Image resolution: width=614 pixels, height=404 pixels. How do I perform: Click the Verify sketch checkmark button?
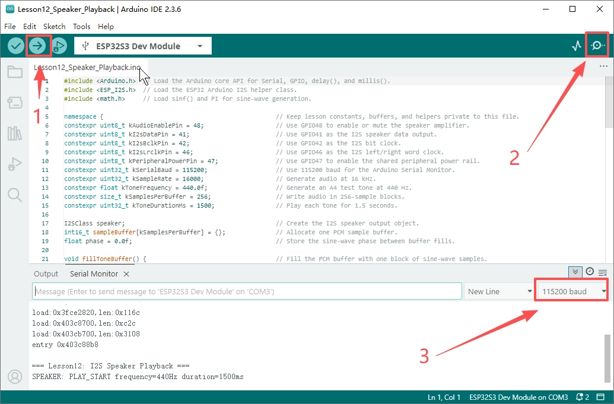coord(16,46)
